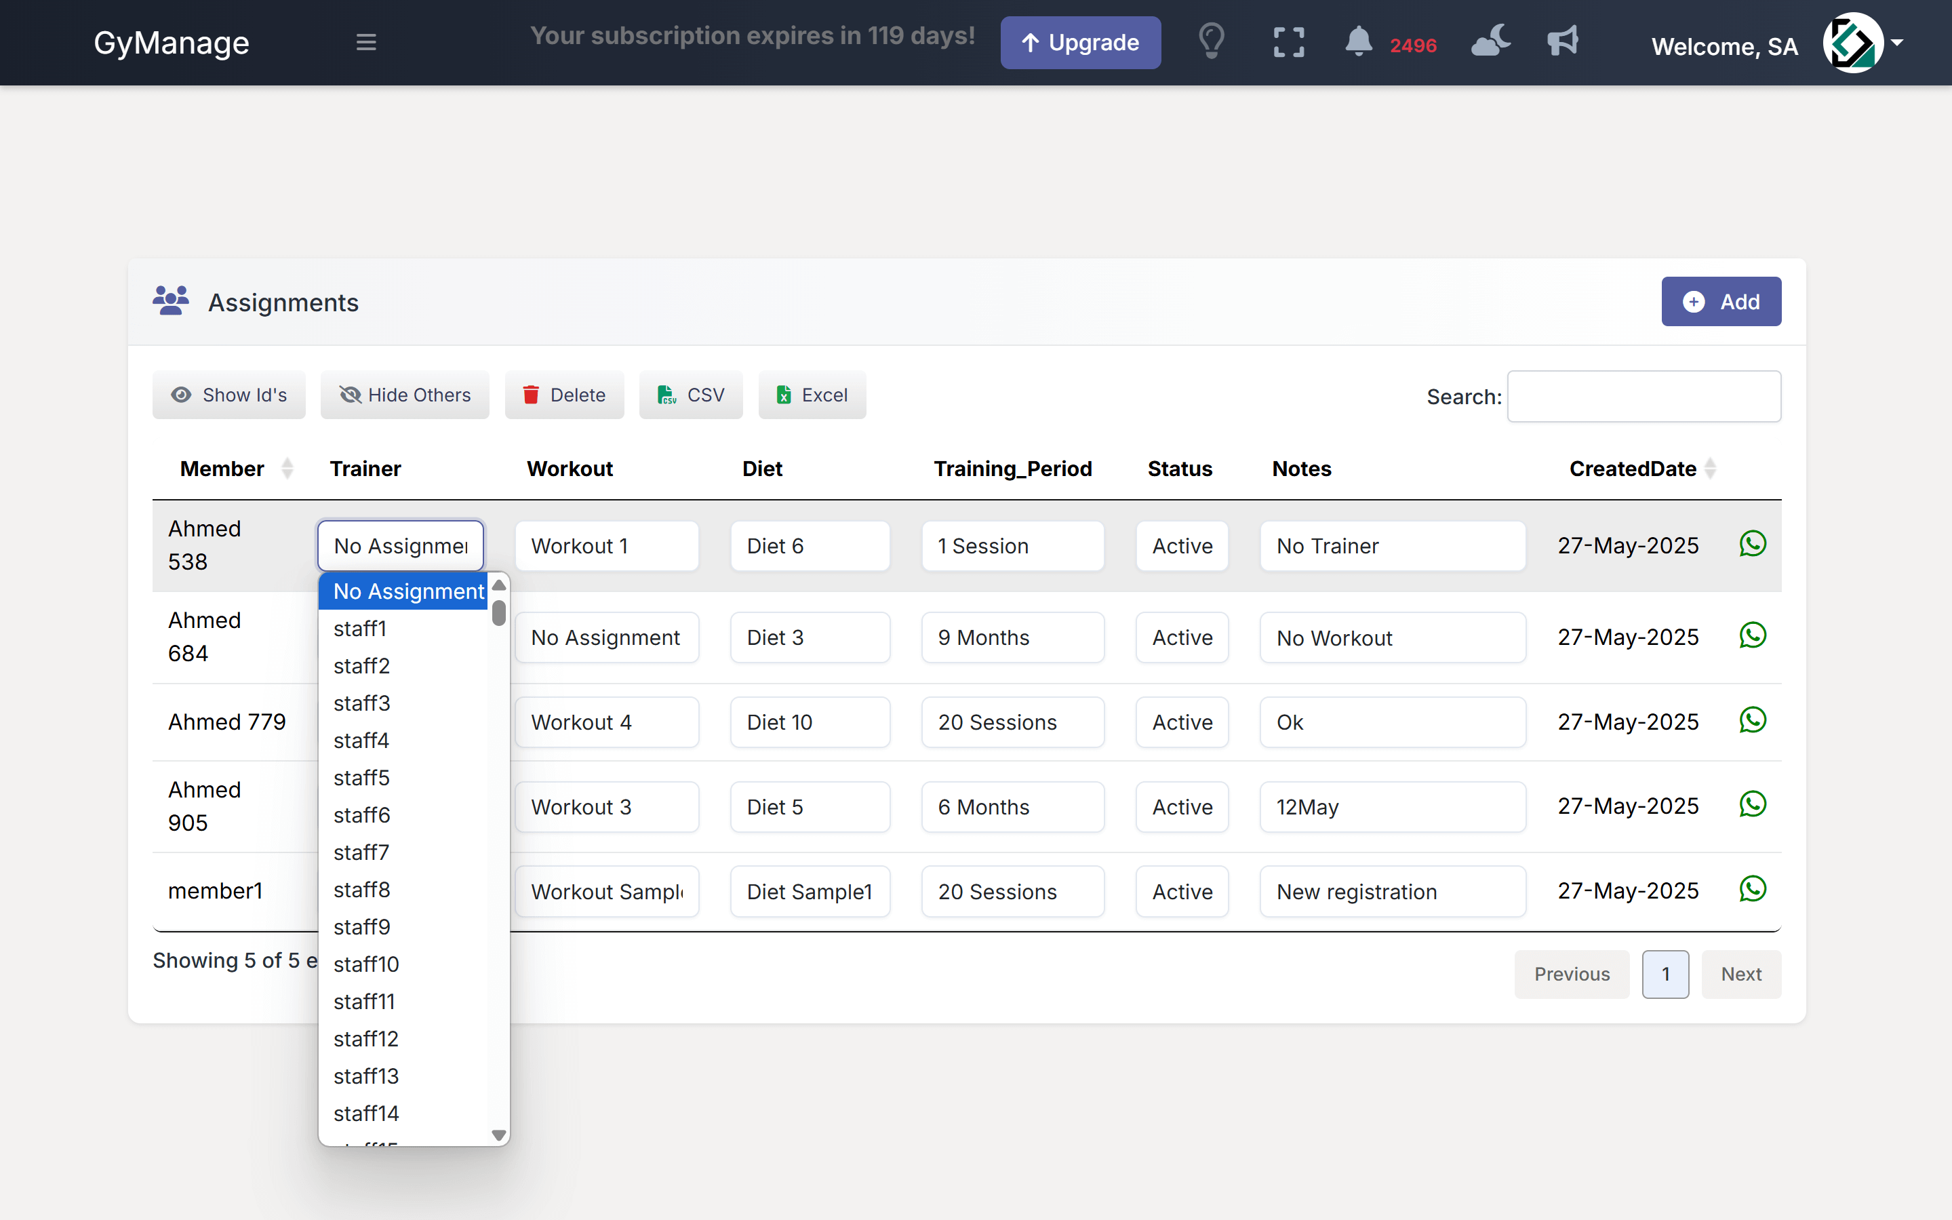Click the lightbulb tips icon
Image resolution: width=1952 pixels, height=1220 pixels.
pos(1212,41)
